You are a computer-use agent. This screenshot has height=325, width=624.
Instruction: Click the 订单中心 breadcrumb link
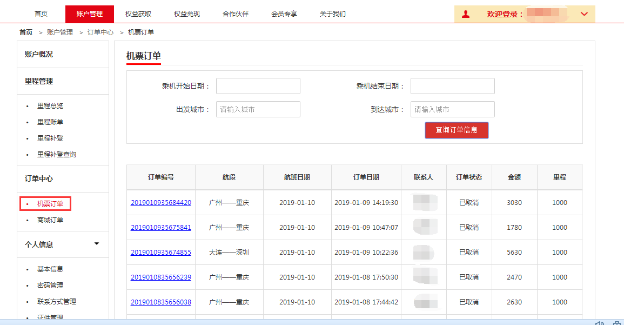(100, 32)
